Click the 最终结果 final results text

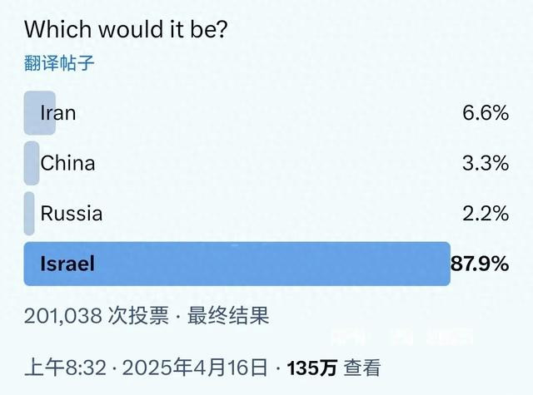(x=228, y=316)
